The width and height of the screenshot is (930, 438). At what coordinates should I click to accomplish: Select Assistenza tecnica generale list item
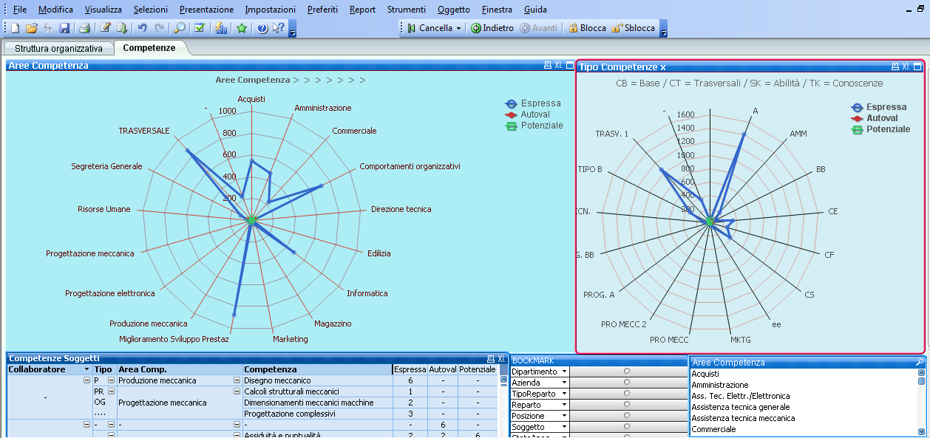point(804,407)
